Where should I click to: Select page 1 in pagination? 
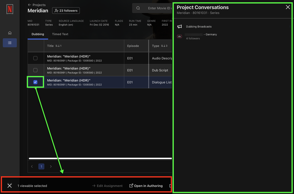[x=41, y=166]
